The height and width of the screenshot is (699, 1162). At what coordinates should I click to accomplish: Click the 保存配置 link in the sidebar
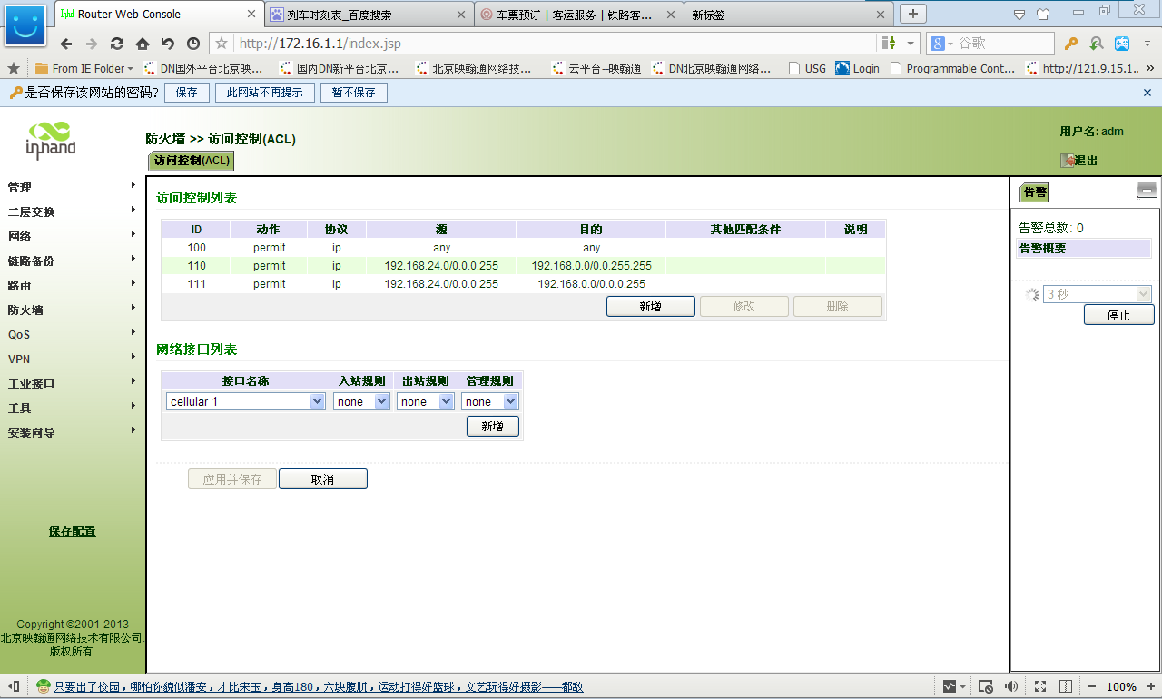[x=71, y=531]
